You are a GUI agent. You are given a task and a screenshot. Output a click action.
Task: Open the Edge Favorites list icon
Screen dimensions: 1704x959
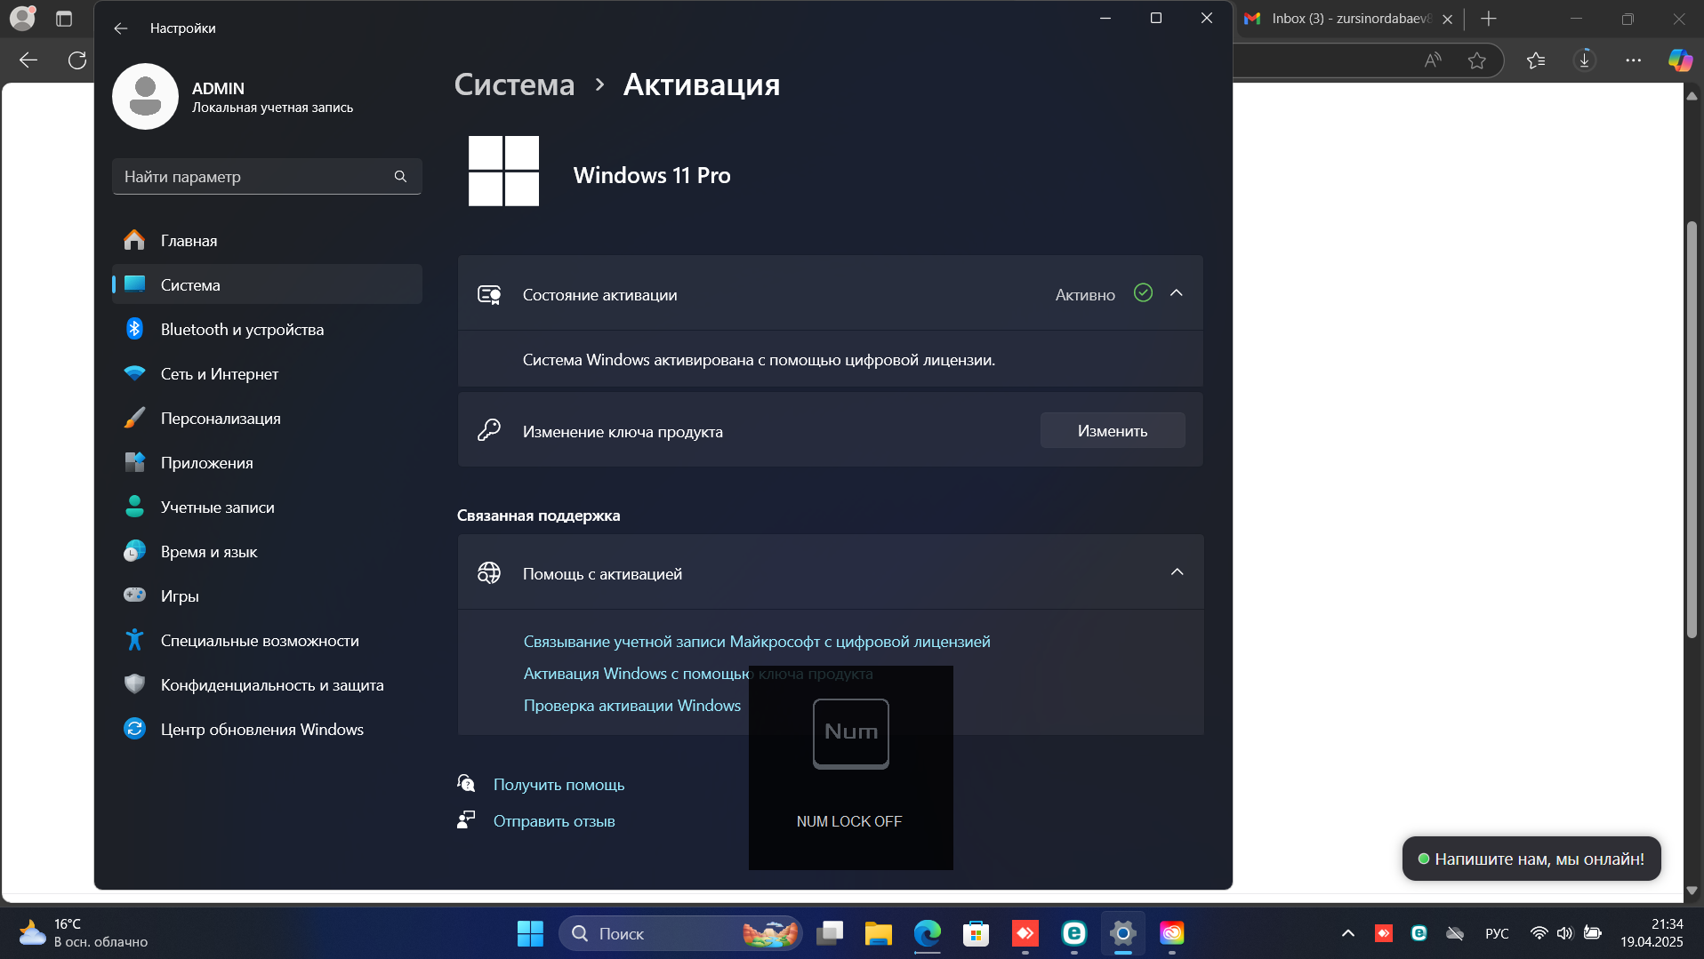click(1536, 60)
